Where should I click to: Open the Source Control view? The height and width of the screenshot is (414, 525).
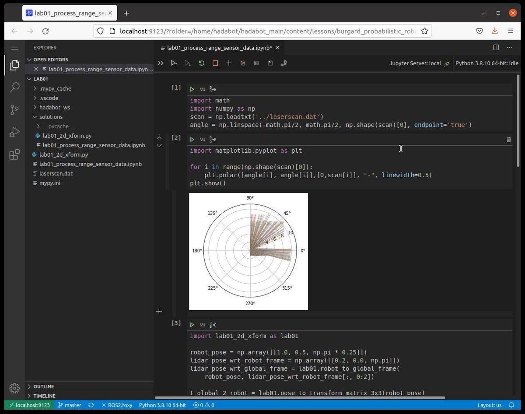[14, 110]
